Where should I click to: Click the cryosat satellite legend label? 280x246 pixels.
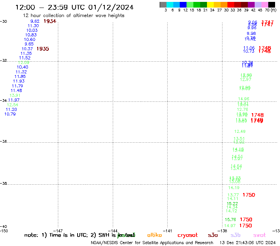point(188,235)
